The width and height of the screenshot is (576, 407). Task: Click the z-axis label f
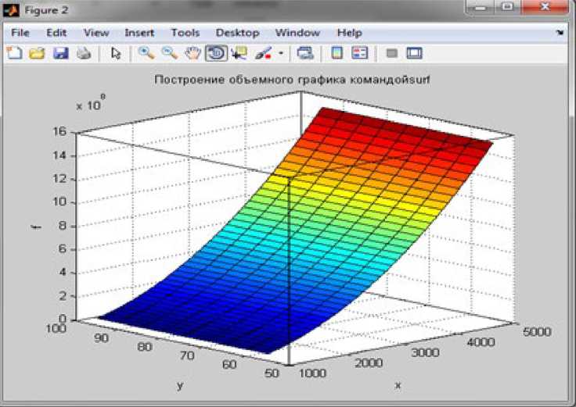pyautogui.click(x=36, y=227)
